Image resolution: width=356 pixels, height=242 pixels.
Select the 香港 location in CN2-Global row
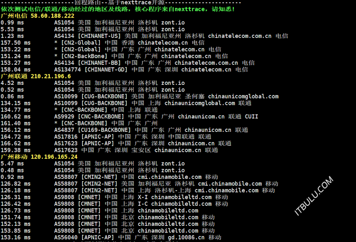pyautogui.click(x=128, y=43)
